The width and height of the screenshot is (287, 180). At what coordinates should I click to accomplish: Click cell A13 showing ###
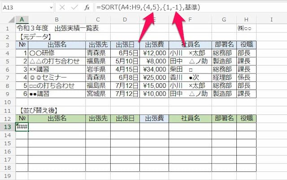pyautogui.click(x=22, y=127)
